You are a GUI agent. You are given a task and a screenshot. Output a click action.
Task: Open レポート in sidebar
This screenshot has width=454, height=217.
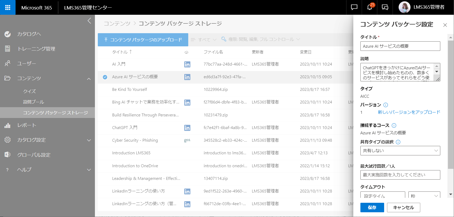click(x=27, y=125)
